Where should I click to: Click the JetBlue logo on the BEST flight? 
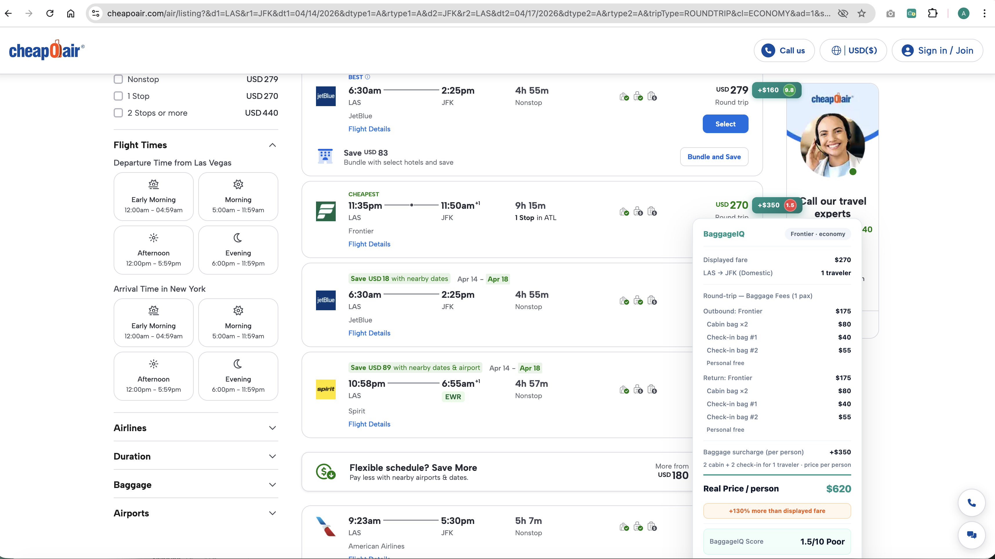coord(325,96)
